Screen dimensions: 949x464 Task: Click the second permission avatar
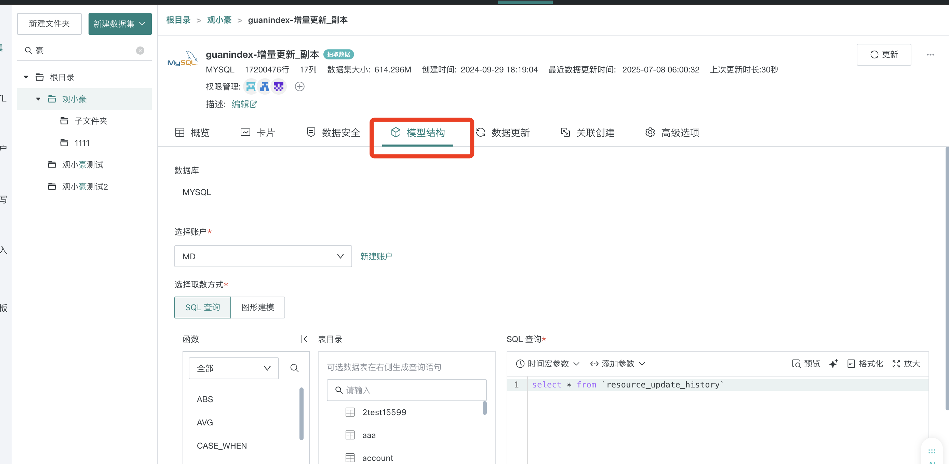[x=265, y=86]
